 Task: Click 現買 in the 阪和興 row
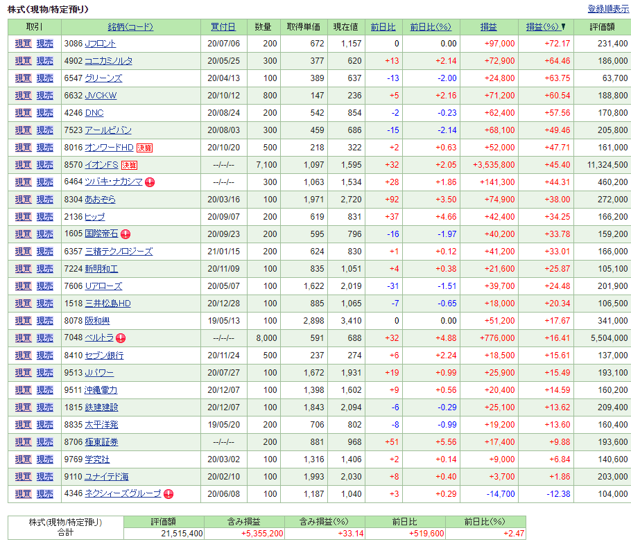point(23,320)
